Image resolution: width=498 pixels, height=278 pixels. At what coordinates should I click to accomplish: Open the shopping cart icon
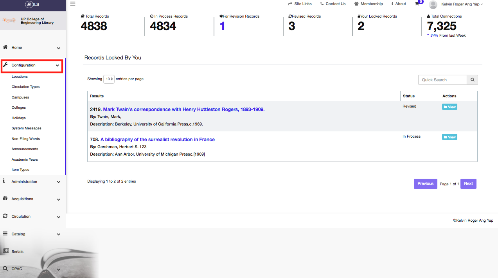pyautogui.click(x=417, y=4)
